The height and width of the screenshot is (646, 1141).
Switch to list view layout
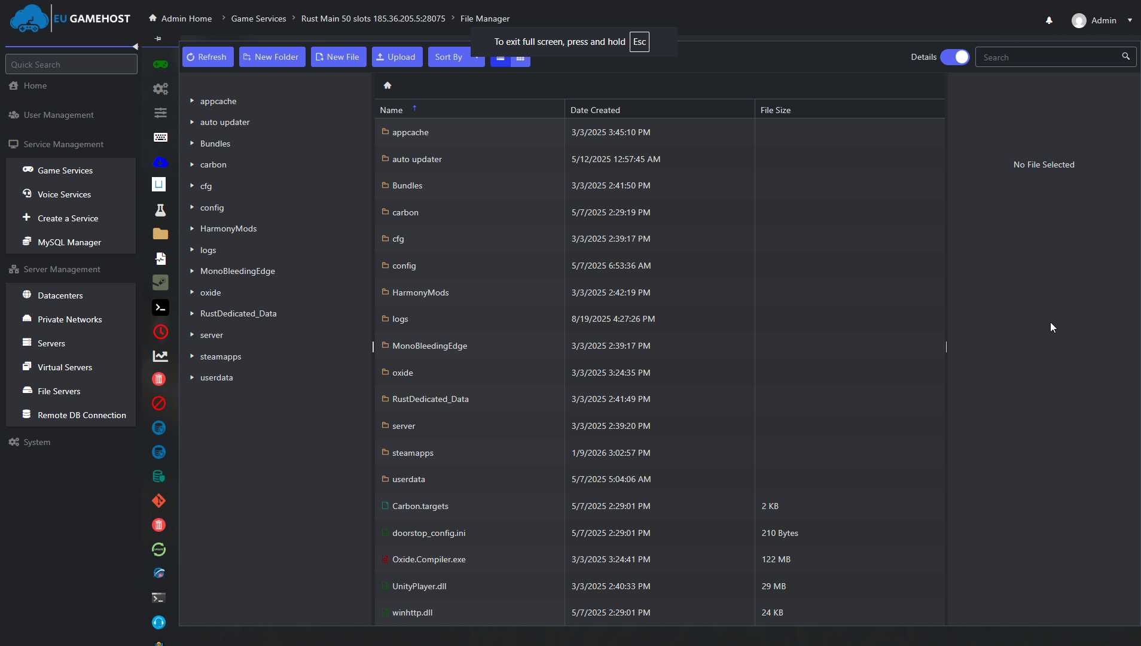pos(500,59)
